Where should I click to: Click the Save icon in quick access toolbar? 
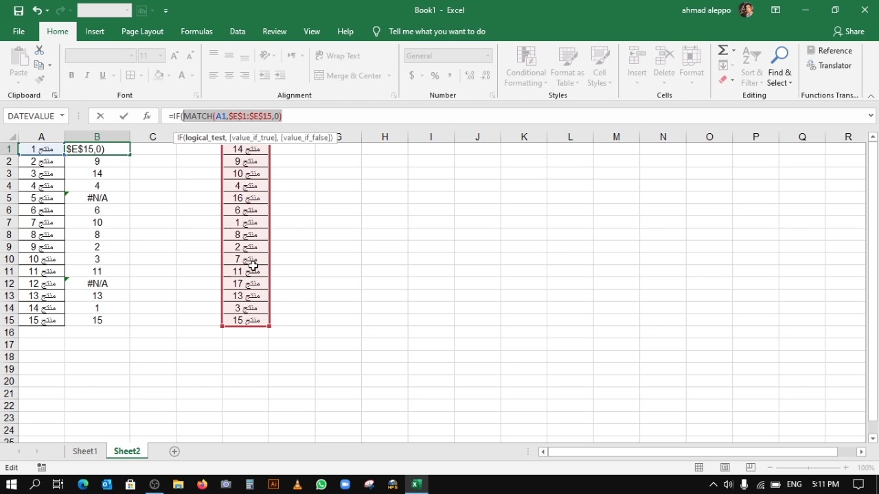19,10
